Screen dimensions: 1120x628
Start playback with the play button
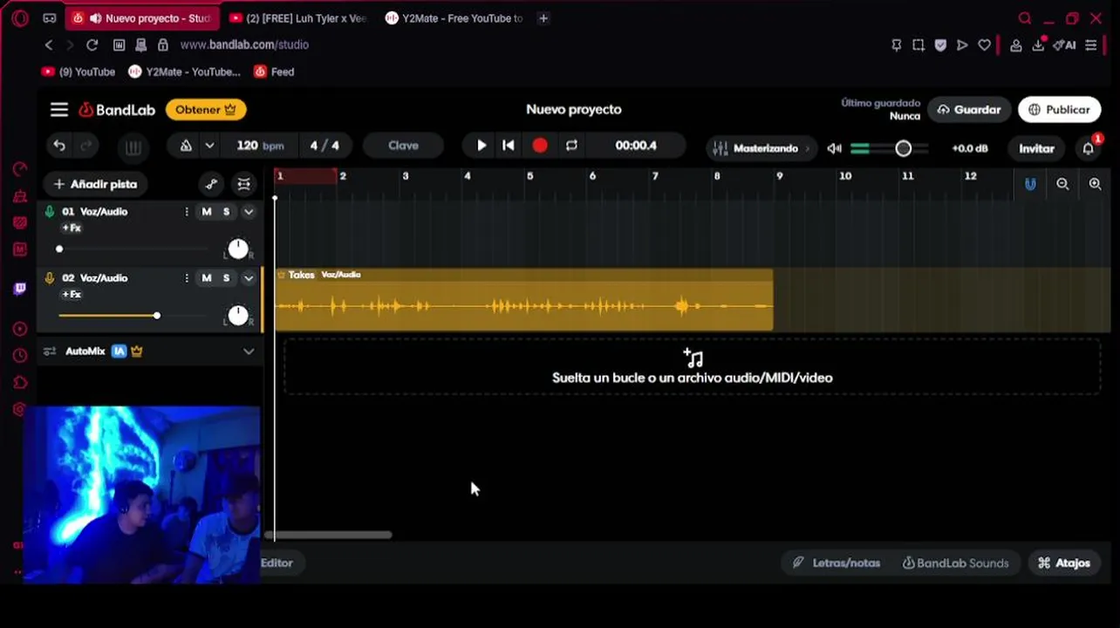[481, 146]
